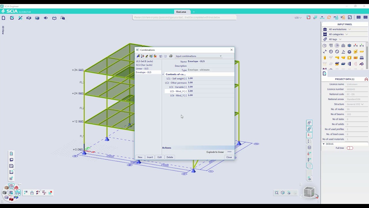The image size is (369, 208).
Task: Click the Y dimension line icon in Input Panel
Action: click(x=362, y=45)
